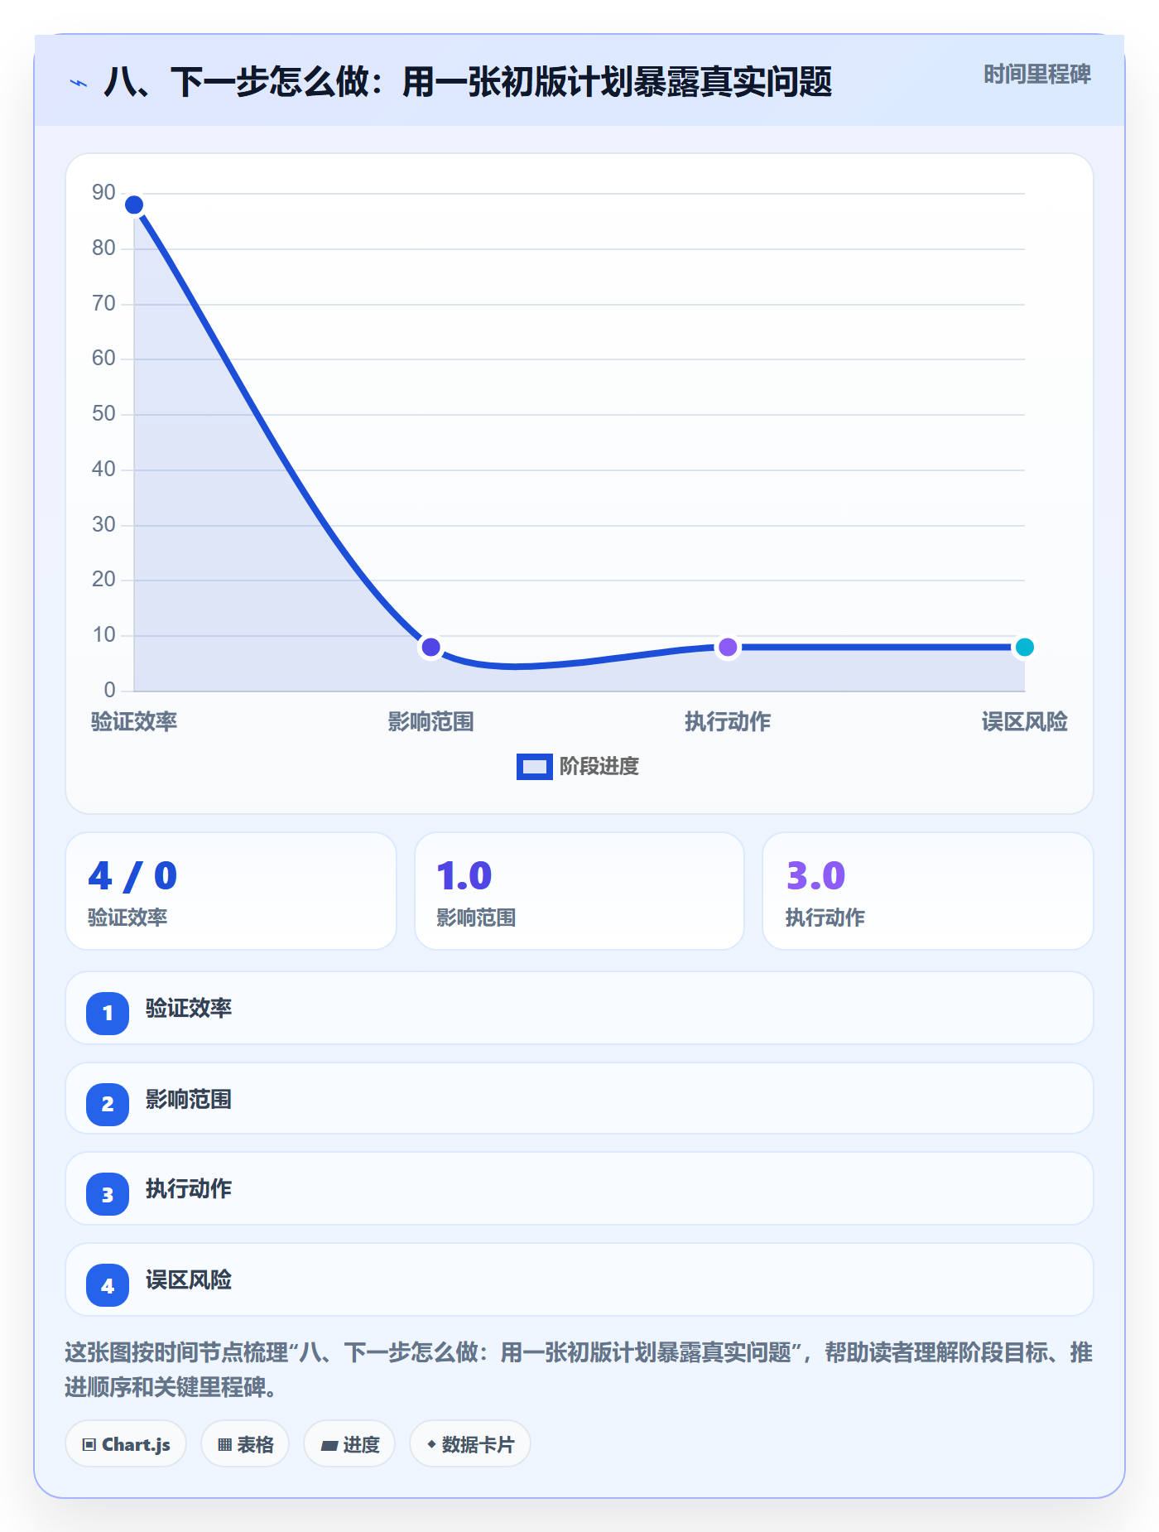Select the cyan data point above 误区风险
The image size is (1159, 1532).
1025,647
